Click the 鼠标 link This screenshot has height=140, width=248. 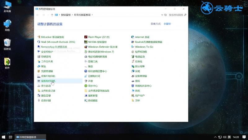(x=137, y=81)
